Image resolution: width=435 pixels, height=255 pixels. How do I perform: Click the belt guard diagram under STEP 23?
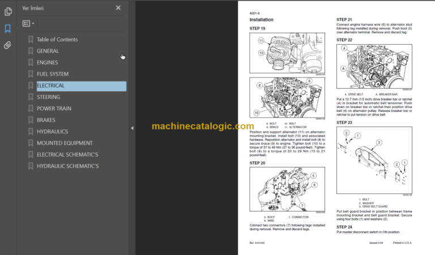click(374, 161)
